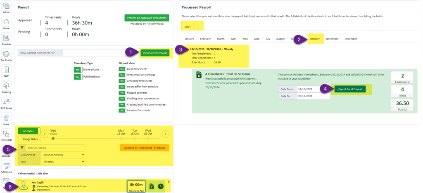Image resolution: width=423 pixels, height=193 pixels.
Task: Go to next dates with right arrow
Action: [x=165, y=134]
